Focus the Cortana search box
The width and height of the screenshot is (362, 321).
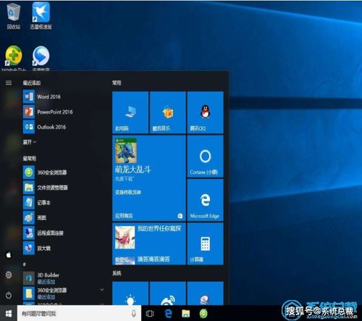coord(79,314)
